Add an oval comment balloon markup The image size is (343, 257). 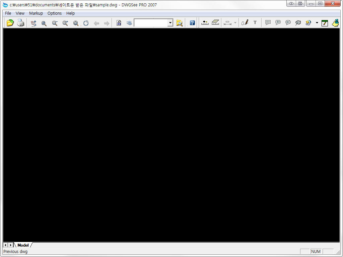point(288,22)
